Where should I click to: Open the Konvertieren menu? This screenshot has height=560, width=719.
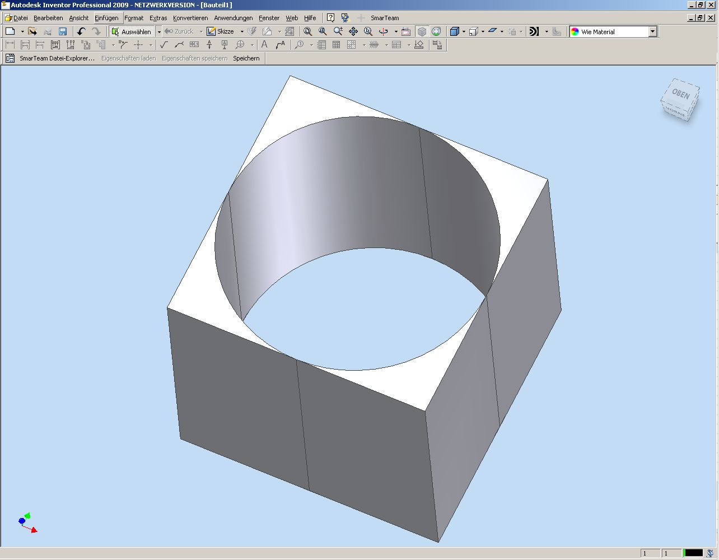pyautogui.click(x=190, y=18)
